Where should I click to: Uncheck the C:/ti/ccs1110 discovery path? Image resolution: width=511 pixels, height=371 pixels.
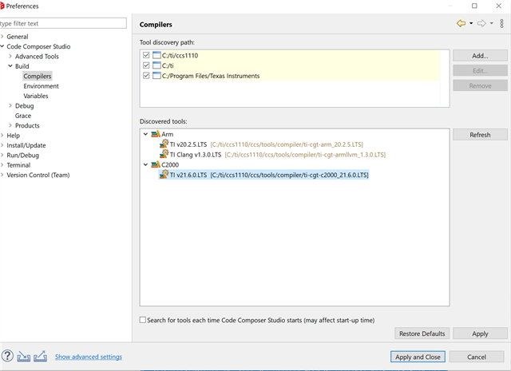pos(146,55)
